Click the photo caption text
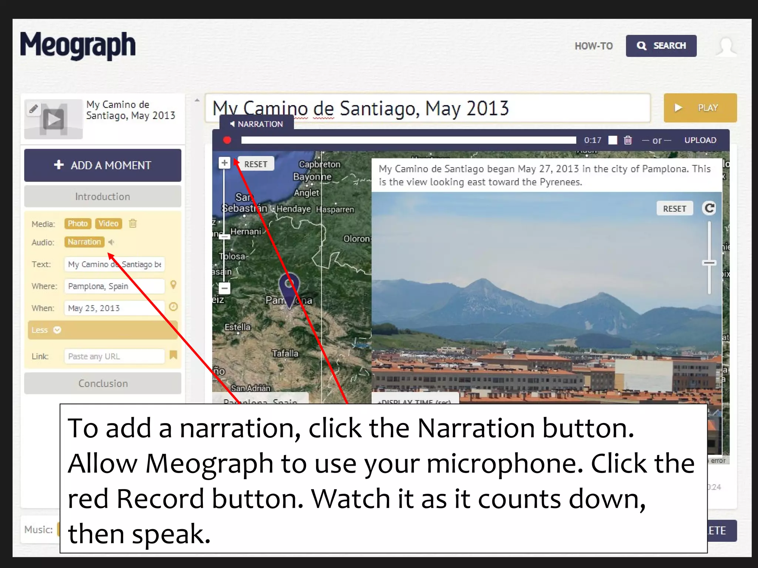 545,175
